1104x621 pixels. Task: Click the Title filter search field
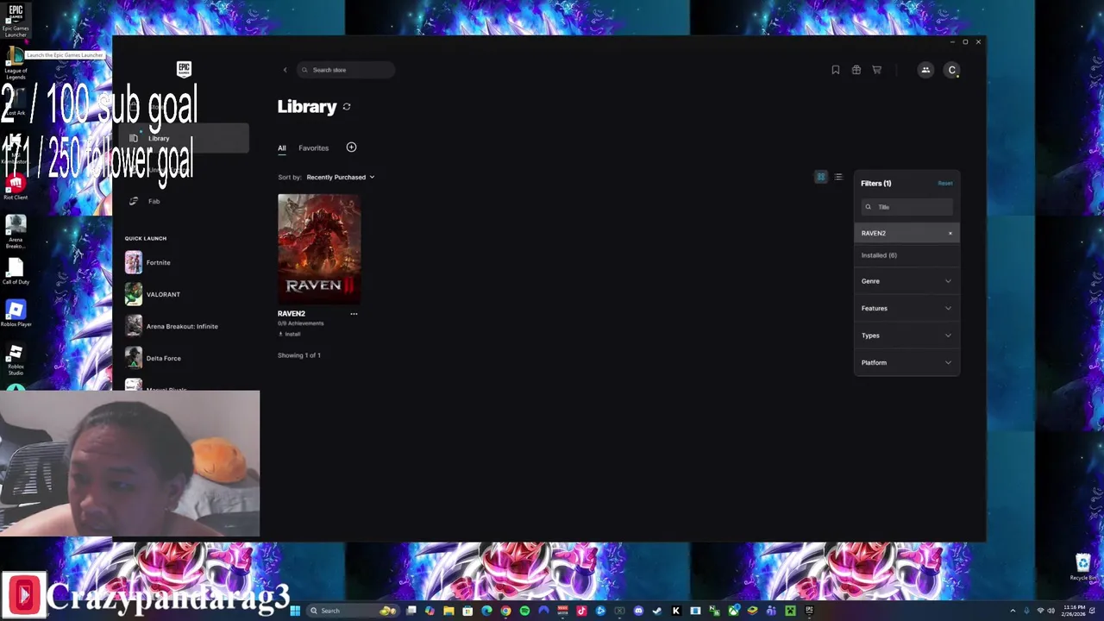[x=906, y=207]
